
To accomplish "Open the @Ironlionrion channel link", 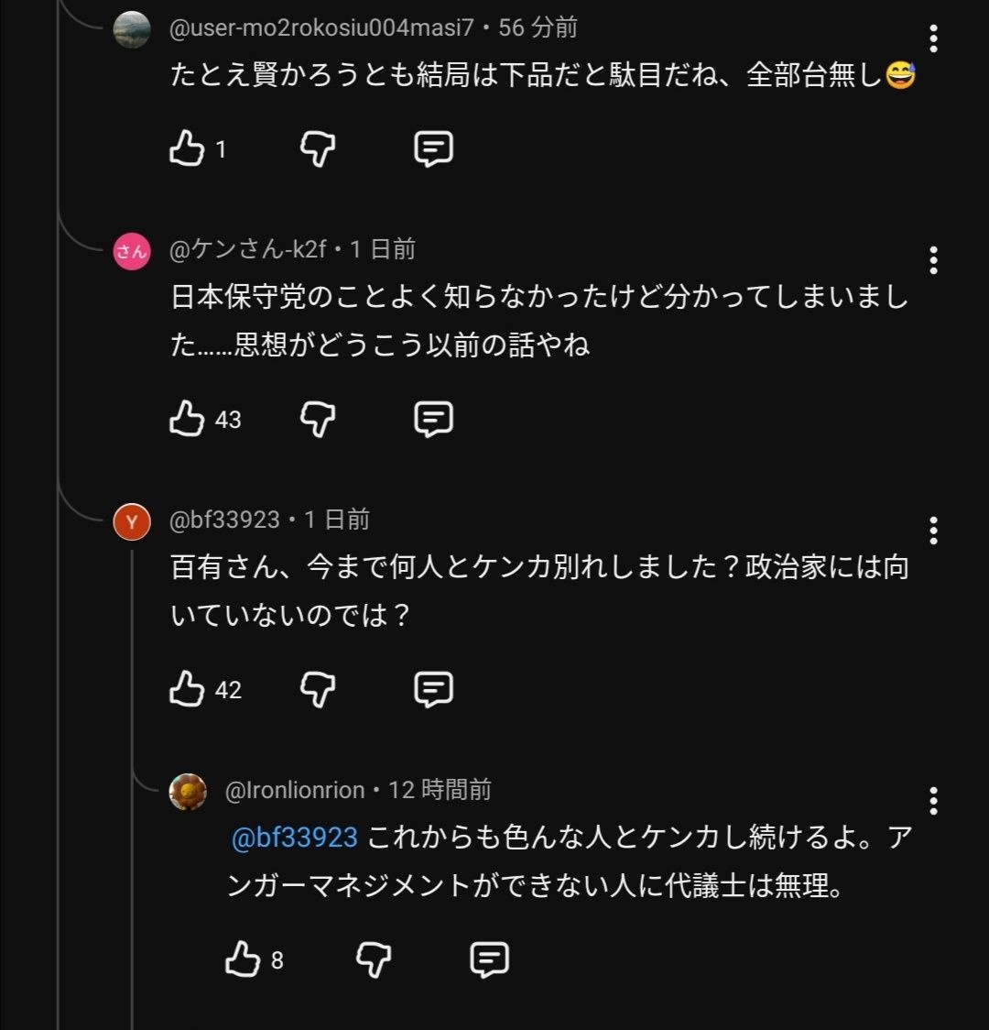I will point(295,790).
